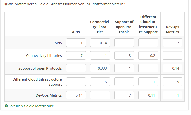This screenshot has height=115, width=191.
Task: Select Different Cloud Infrastructure row, Connectivity Libraries field
Action: 100,82
